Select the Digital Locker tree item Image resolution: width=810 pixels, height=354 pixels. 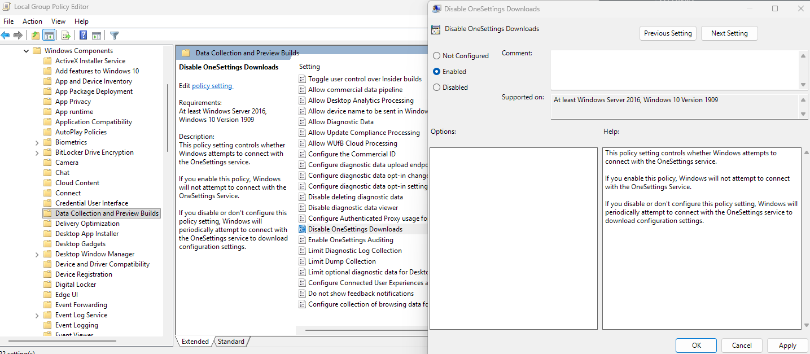coord(76,285)
